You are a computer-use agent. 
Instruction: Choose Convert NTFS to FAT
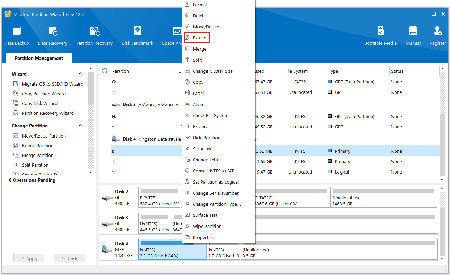pos(219,171)
